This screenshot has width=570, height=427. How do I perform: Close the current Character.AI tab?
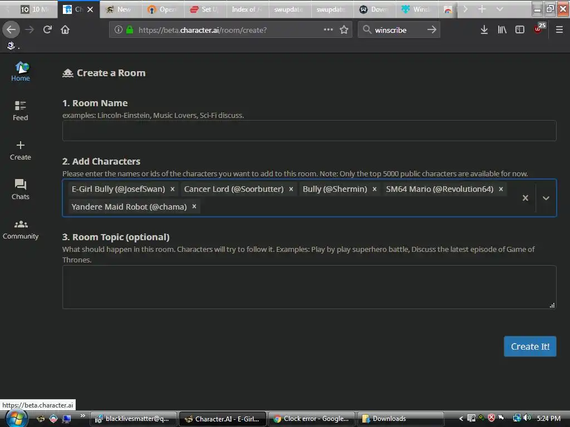[90, 9]
